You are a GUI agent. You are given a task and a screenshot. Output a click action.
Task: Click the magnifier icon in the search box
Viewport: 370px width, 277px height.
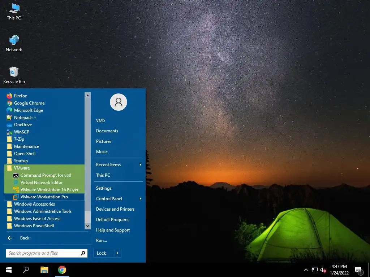(83, 253)
